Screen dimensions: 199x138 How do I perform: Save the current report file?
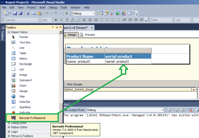pyautogui.click(x=15, y=13)
